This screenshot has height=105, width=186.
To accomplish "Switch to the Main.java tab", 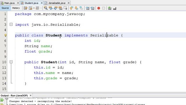I will click(x=9, y=3).
